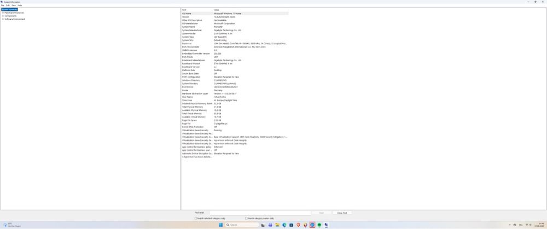Launch the Brave browser taskbar icon
The width and height of the screenshot is (547, 229).
pyautogui.click(x=298, y=225)
